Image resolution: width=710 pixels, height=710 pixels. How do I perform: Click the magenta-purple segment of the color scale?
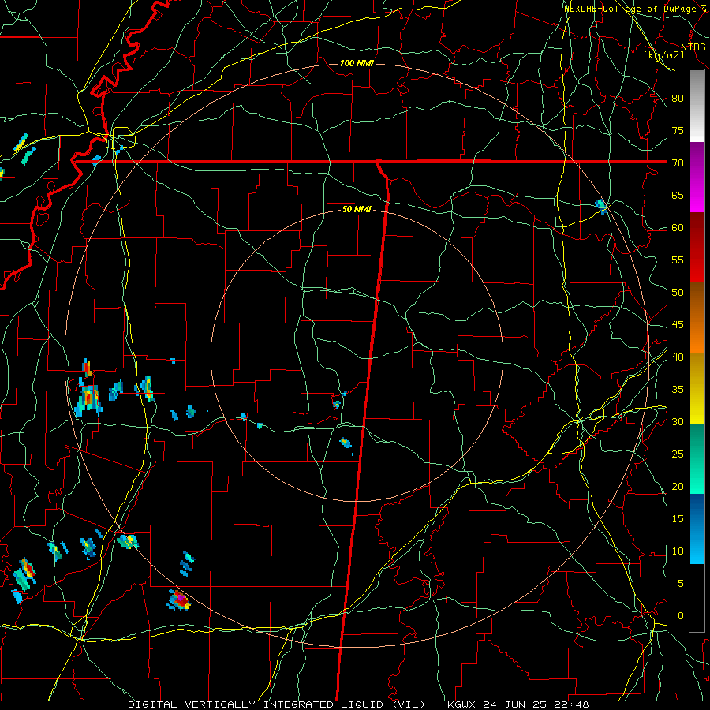click(697, 177)
